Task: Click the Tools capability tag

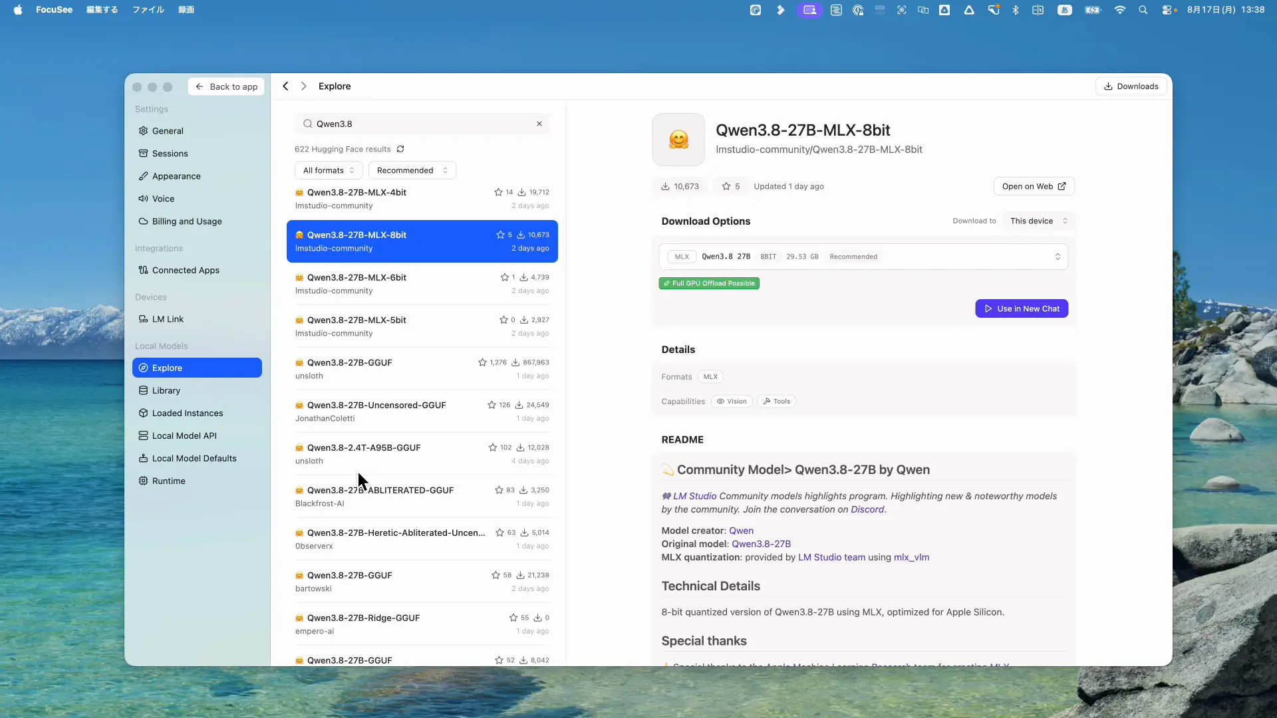Action: (776, 402)
